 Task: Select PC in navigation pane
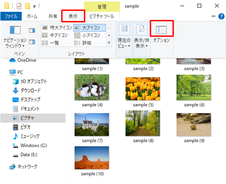16,72
